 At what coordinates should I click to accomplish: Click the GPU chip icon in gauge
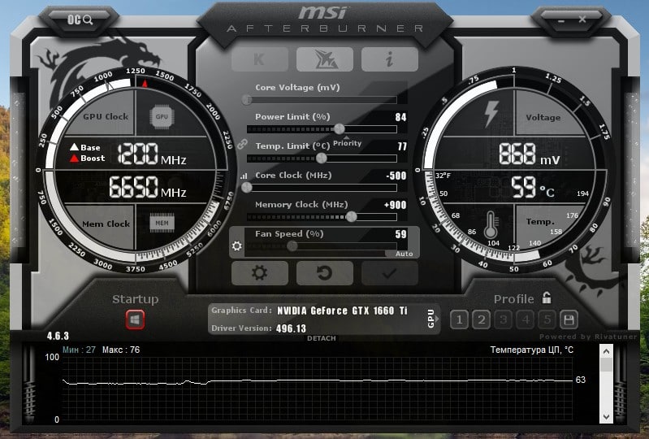[162, 116]
